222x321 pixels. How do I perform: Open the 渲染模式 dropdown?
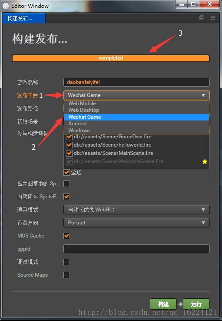[x=136, y=210]
